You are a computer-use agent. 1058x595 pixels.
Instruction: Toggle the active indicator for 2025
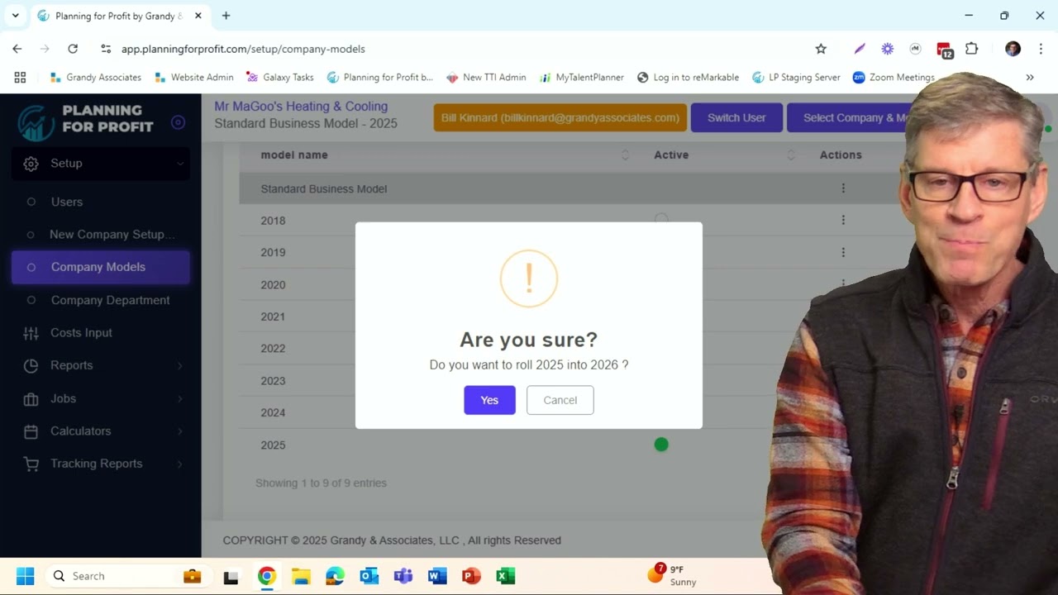[x=661, y=445]
